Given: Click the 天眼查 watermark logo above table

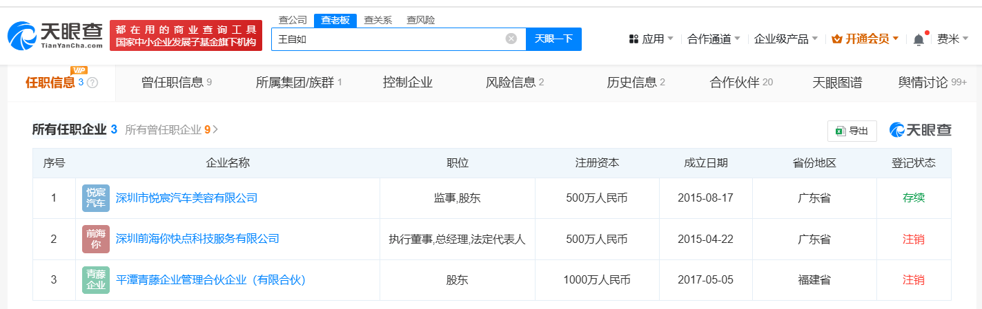Looking at the screenshot, I should click(920, 130).
